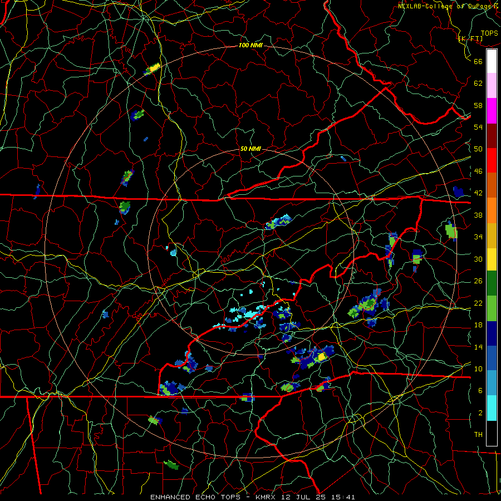The height and width of the screenshot is (501, 501).
Task: Select the light green legend swatch
Action: 492,308
